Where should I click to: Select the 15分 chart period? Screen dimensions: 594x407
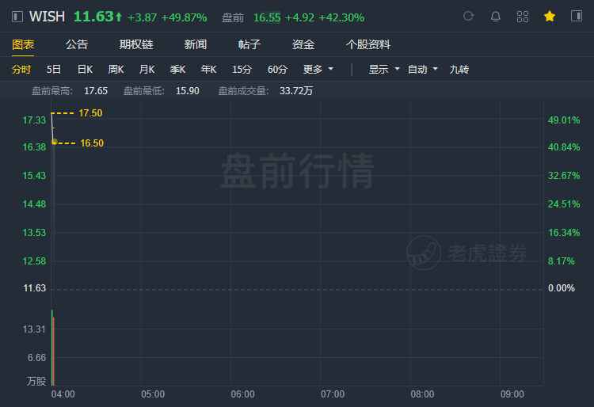242,69
